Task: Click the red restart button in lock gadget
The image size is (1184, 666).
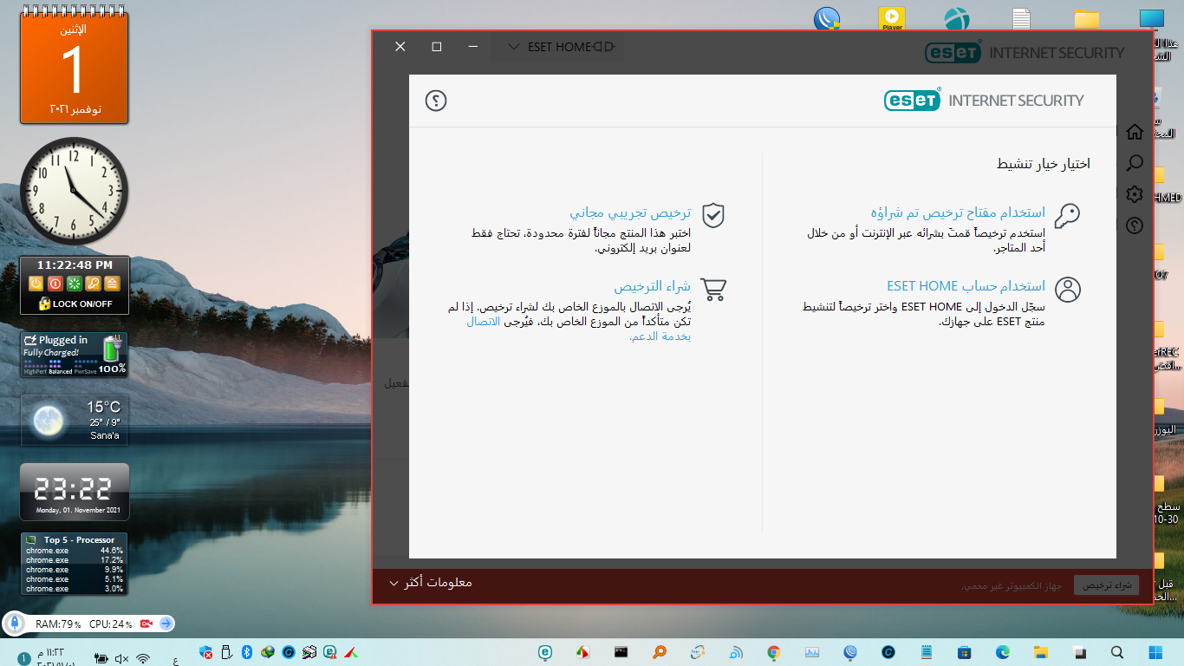Action: (55, 284)
